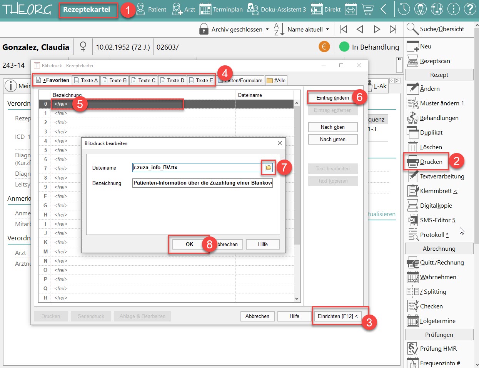Open the #Alle tab
Screen dimensions: 479x368
(276, 80)
